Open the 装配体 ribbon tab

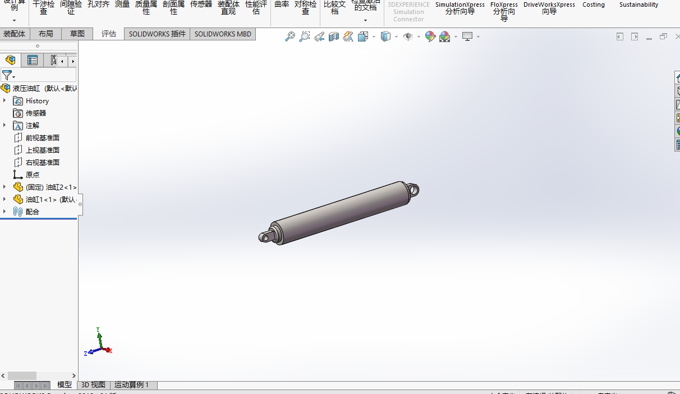(x=15, y=34)
